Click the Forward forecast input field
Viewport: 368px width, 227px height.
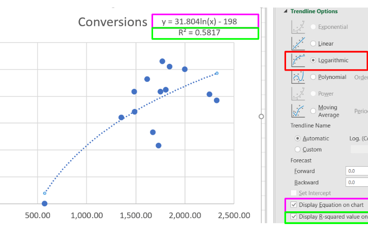[356, 171]
